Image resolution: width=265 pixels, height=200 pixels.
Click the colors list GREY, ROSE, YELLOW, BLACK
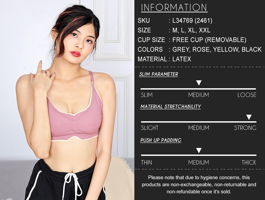tap(217, 49)
